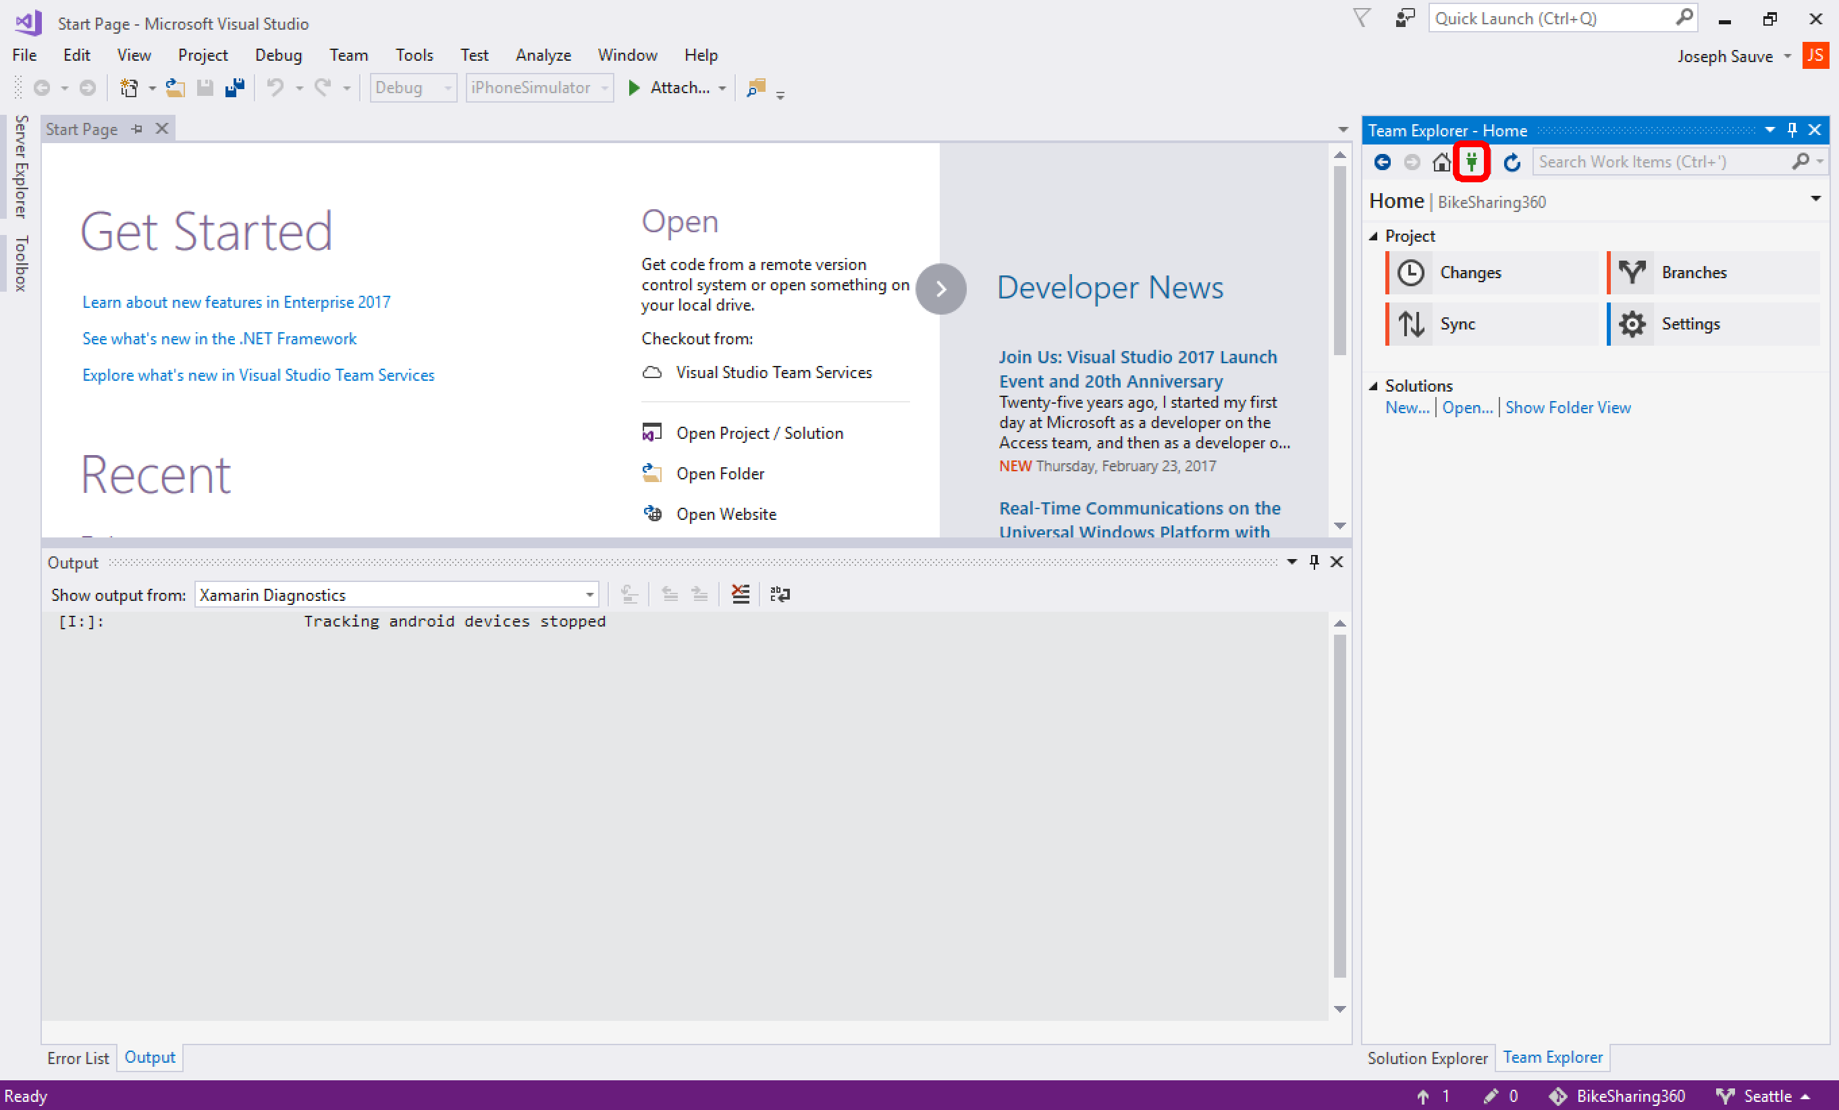The height and width of the screenshot is (1110, 1839).
Task: Refresh the Team Explorer panel
Action: click(x=1512, y=161)
